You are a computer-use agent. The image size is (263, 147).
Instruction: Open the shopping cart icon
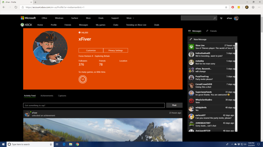click(221, 18)
